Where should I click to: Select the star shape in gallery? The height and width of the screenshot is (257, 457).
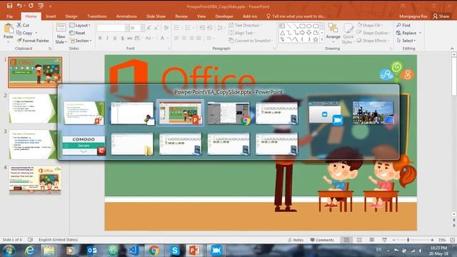click(x=315, y=39)
